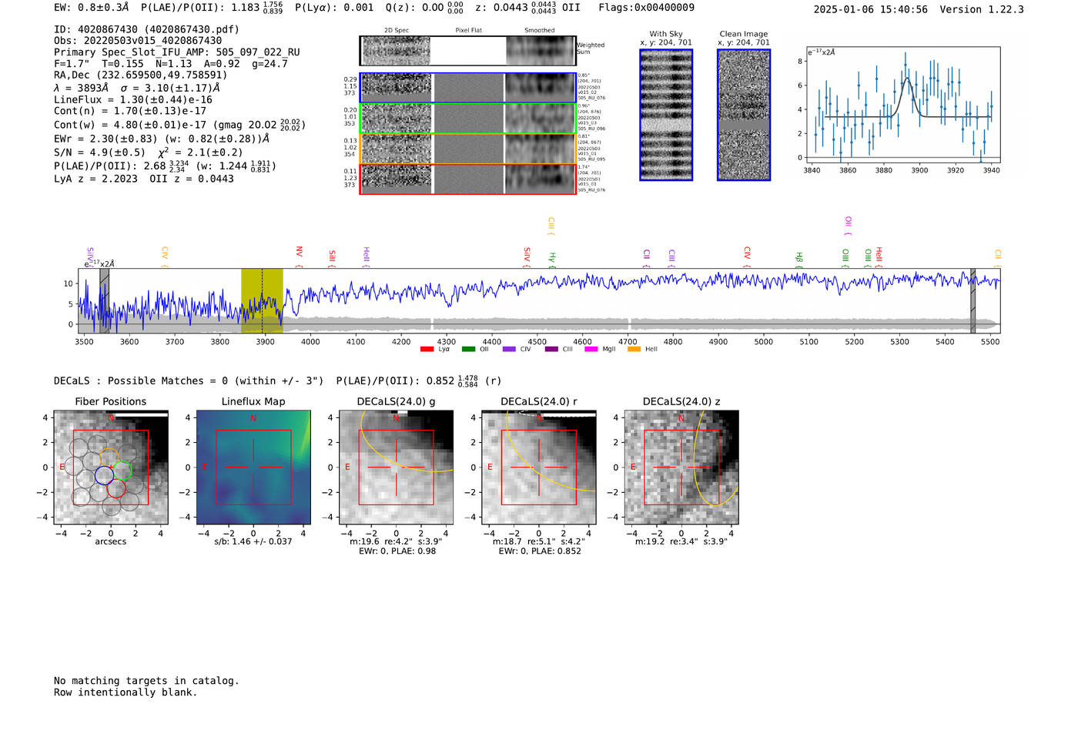1078x734 pixels.
Task: Open the Fiber Positions cutout image
Action: (x=111, y=468)
